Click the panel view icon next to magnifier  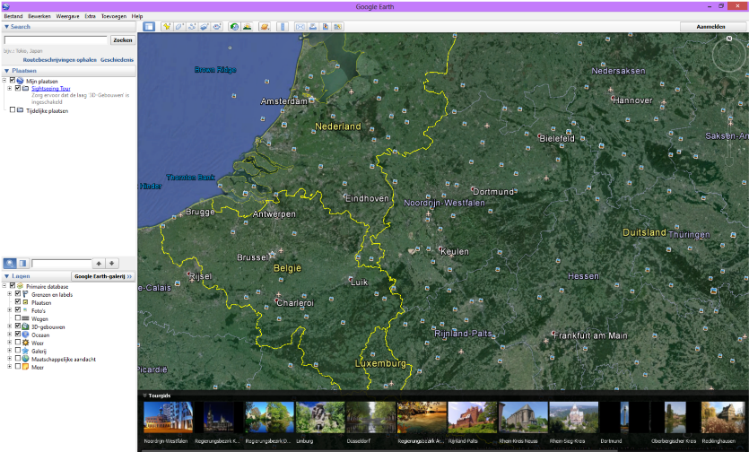click(x=22, y=264)
